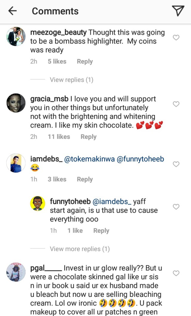Open gracia_msb's profile avatar
191x316 pixels.
coord(16,103)
